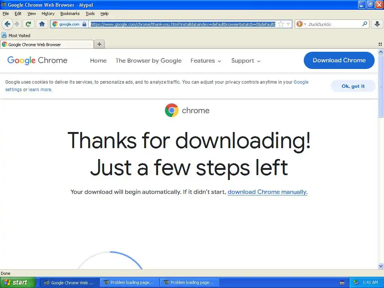This screenshot has height=288, width=384.
Task: Open the list all tabs button
Action: click(x=380, y=44)
